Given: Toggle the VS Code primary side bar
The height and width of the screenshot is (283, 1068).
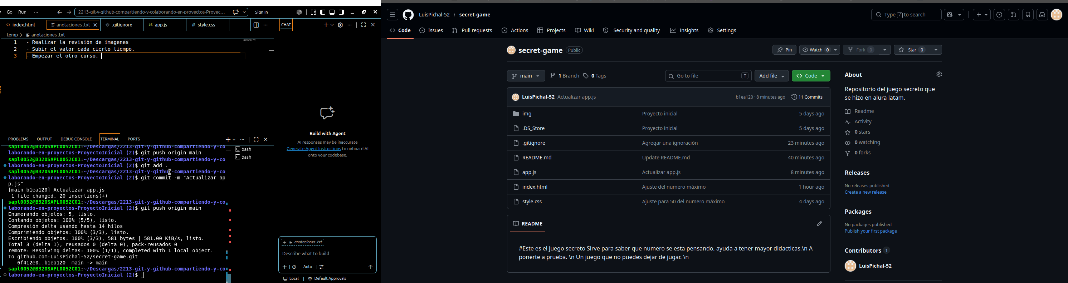Looking at the screenshot, I should (323, 13).
